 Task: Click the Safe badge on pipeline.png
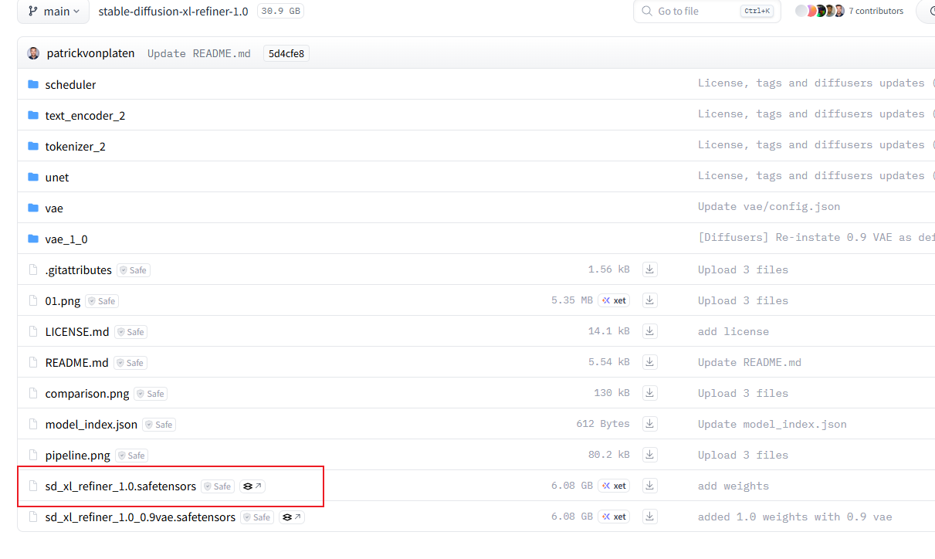pyautogui.click(x=132, y=456)
